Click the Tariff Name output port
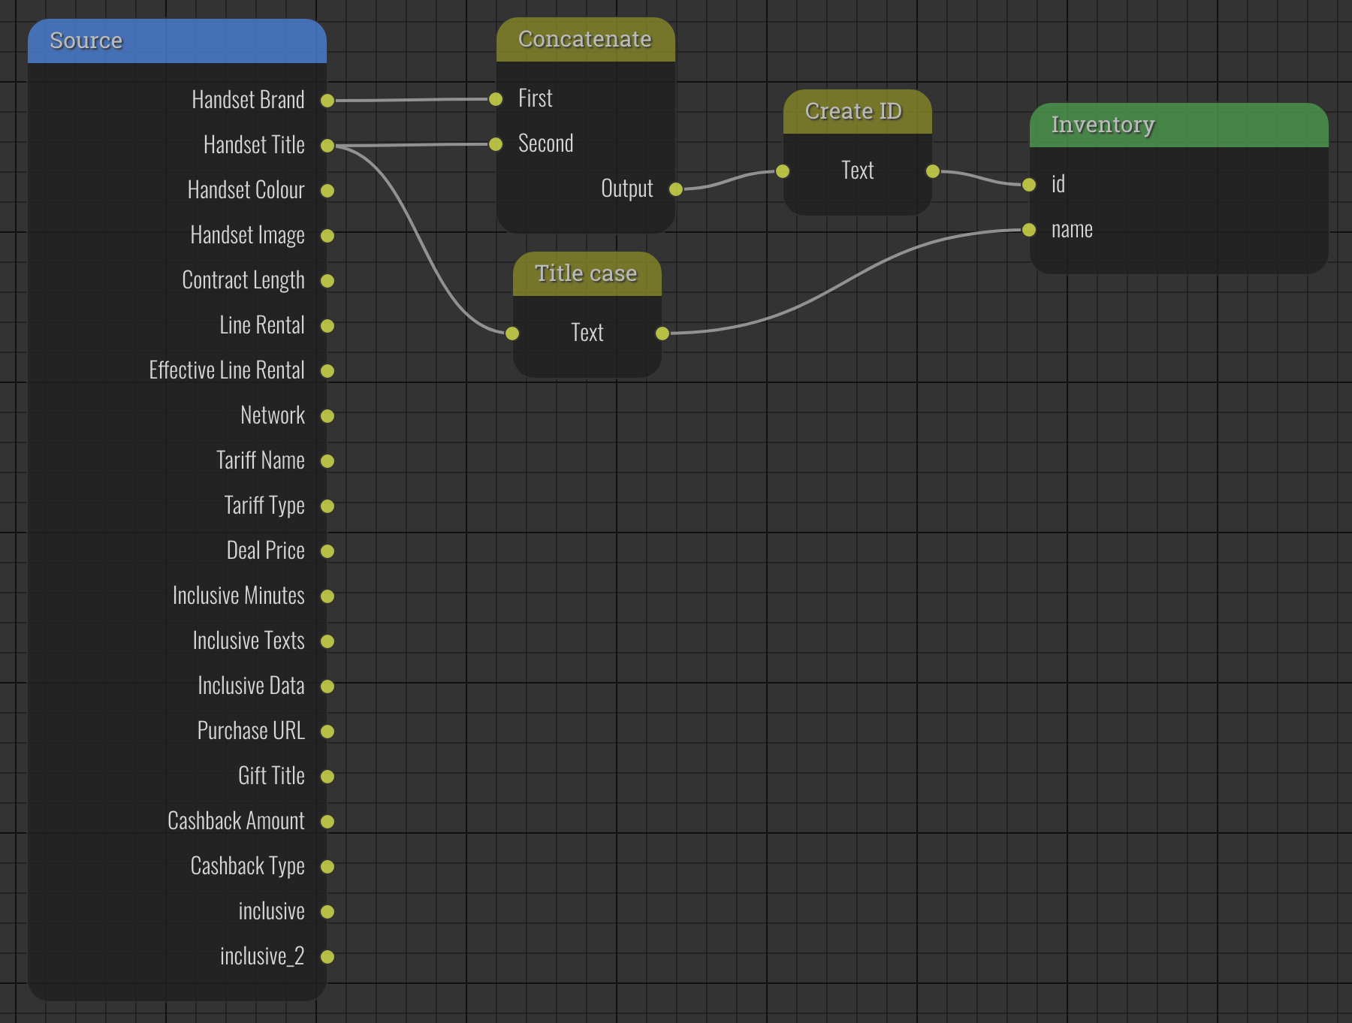The image size is (1352, 1023). tap(327, 460)
